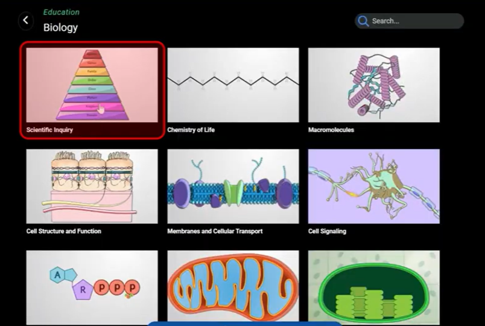Open the Macromolecules protein thumbnail
The height and width of the screenshot is (326, 485).
coord(373,85)
